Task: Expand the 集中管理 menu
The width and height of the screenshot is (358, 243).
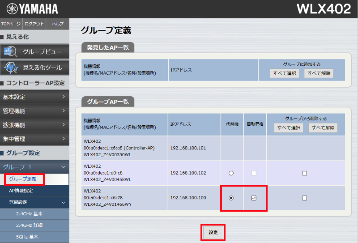Action: [x=34, y=139]
